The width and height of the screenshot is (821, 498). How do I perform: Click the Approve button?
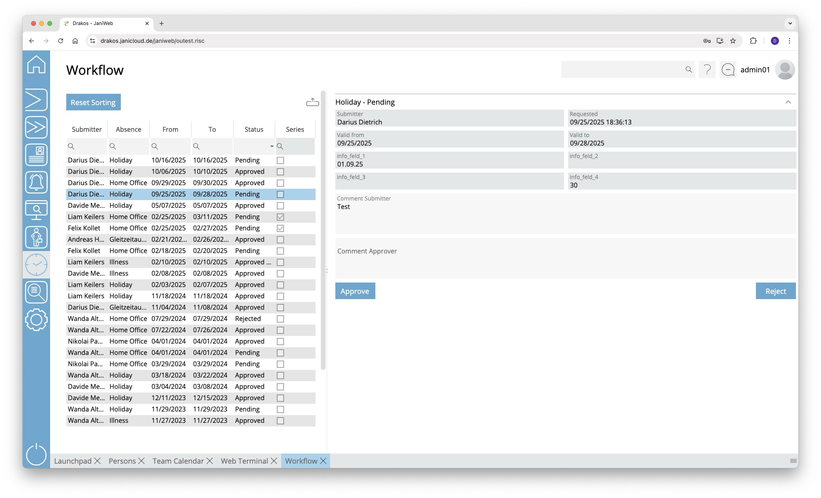coord(355,291)
